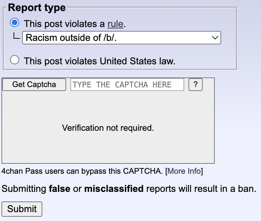Viewport: 261px width, 221px height.
Task: Select 'This post violates United States law' radio
Action: click(15, 60)
